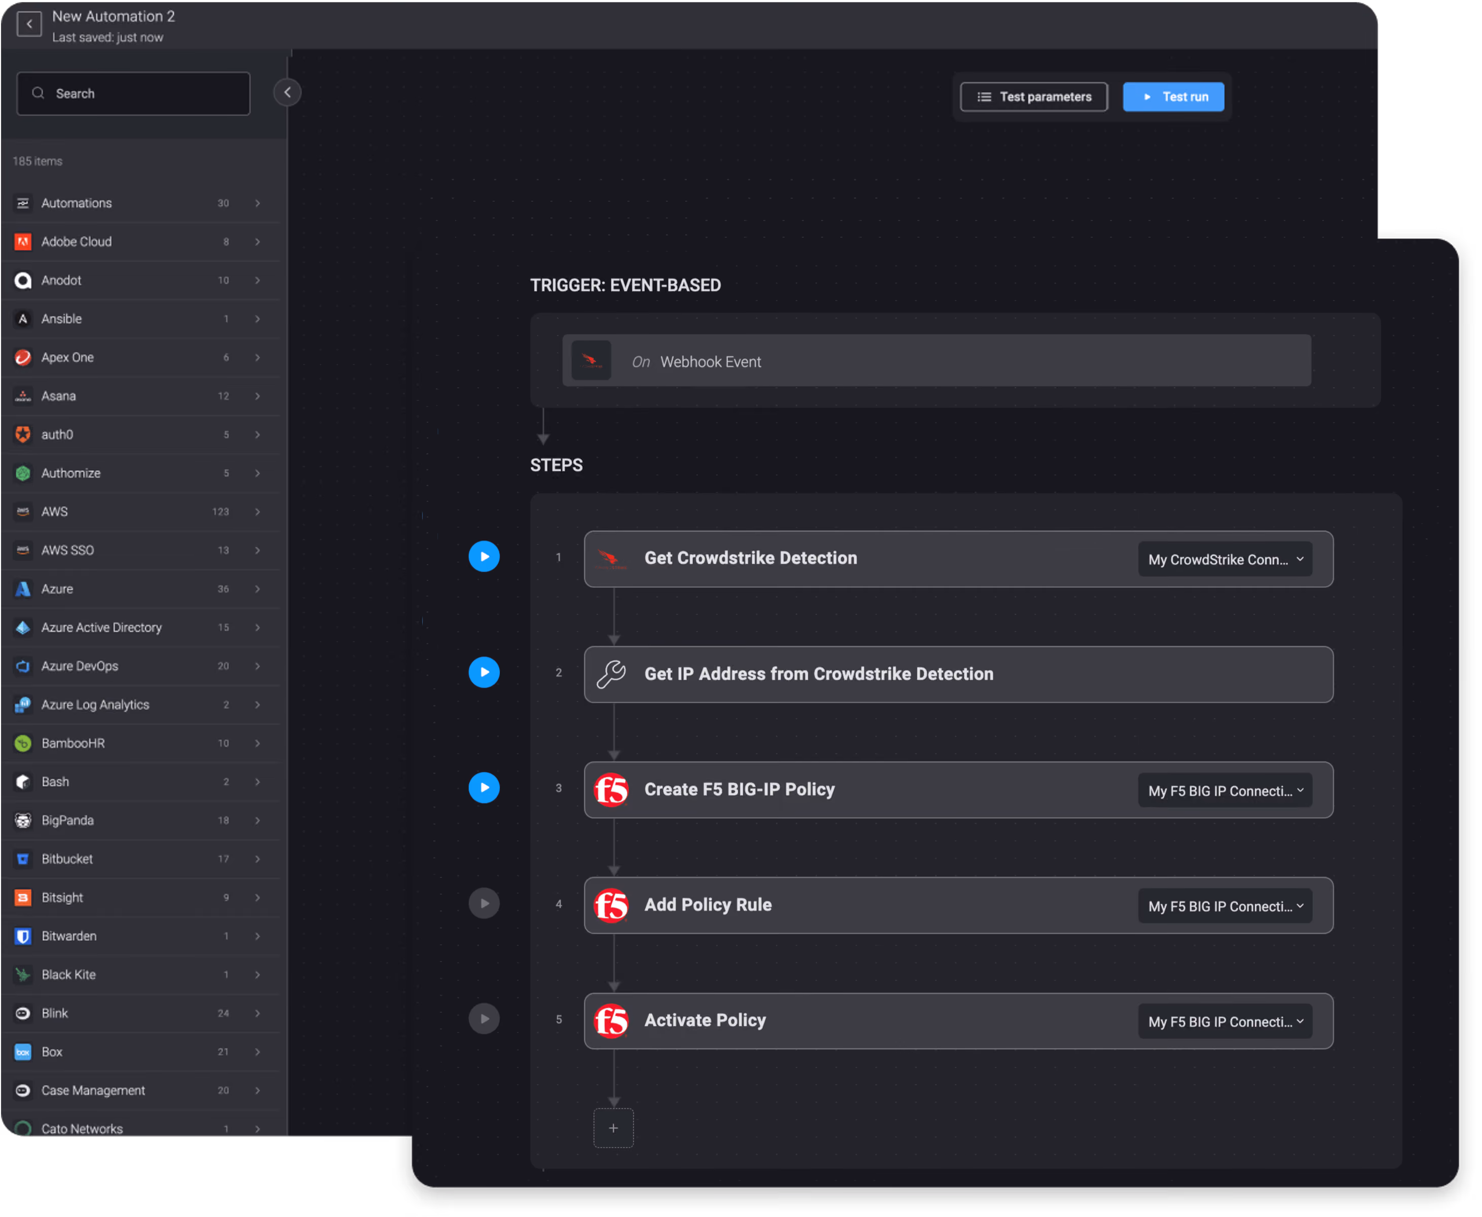Open the AWS category row

point(140,512)
